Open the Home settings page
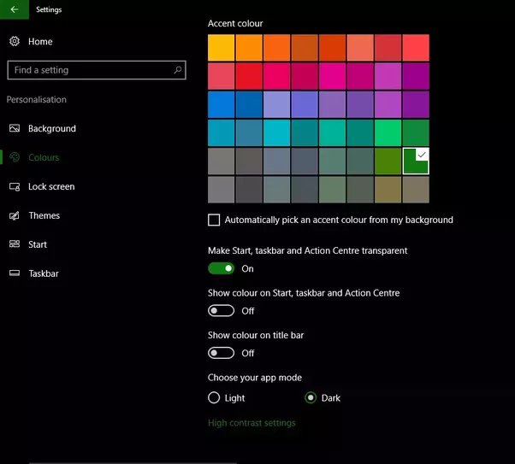The height and width of the screenshot is (464, 515). click(x=40, y=41)
